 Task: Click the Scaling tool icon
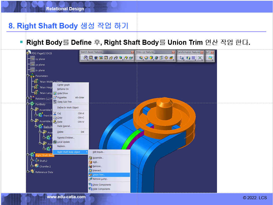pos(200,58)
